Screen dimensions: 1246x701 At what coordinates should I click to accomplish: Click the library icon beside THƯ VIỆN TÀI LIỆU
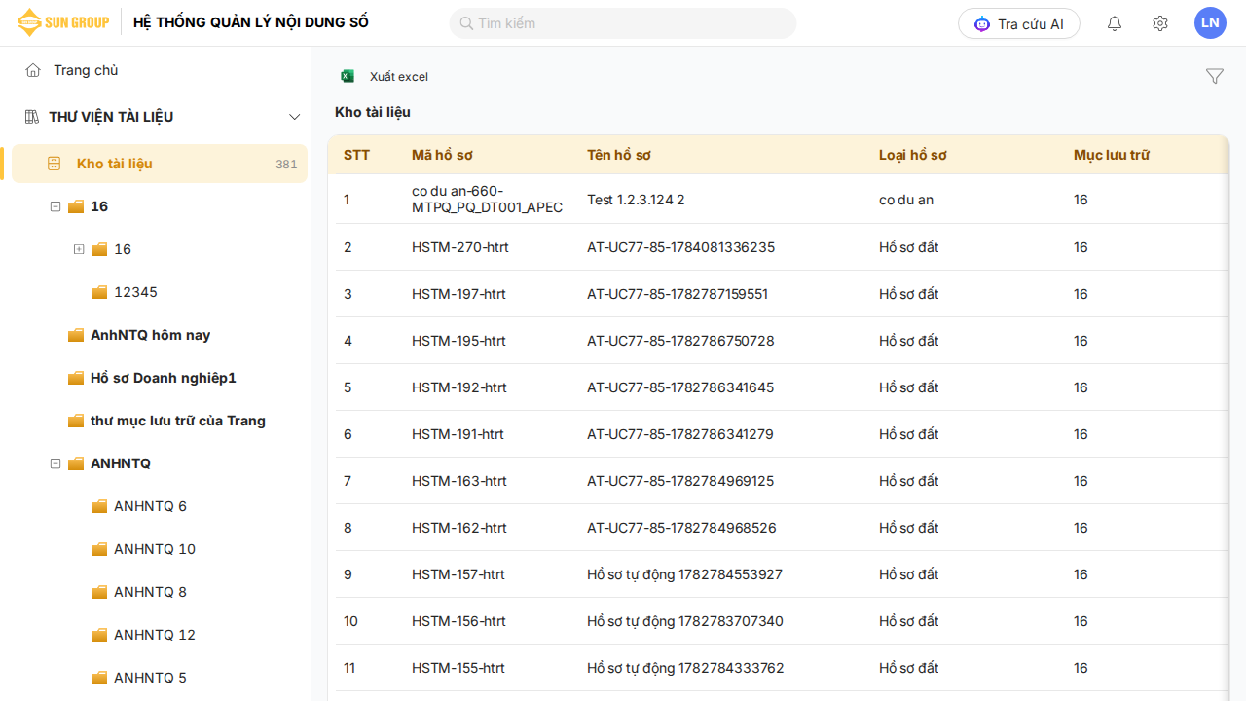(x=31, y=117)
